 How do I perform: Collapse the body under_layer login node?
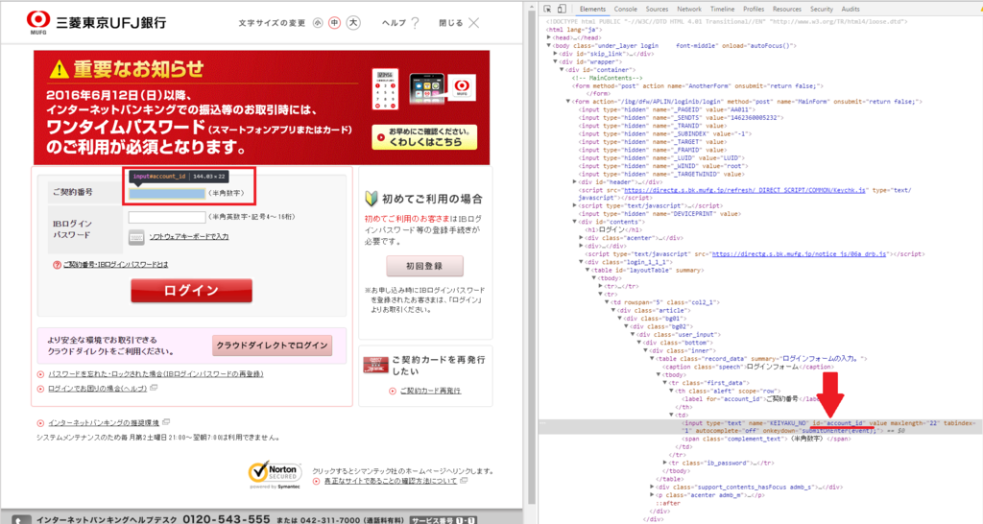click(x=549, y=46)
